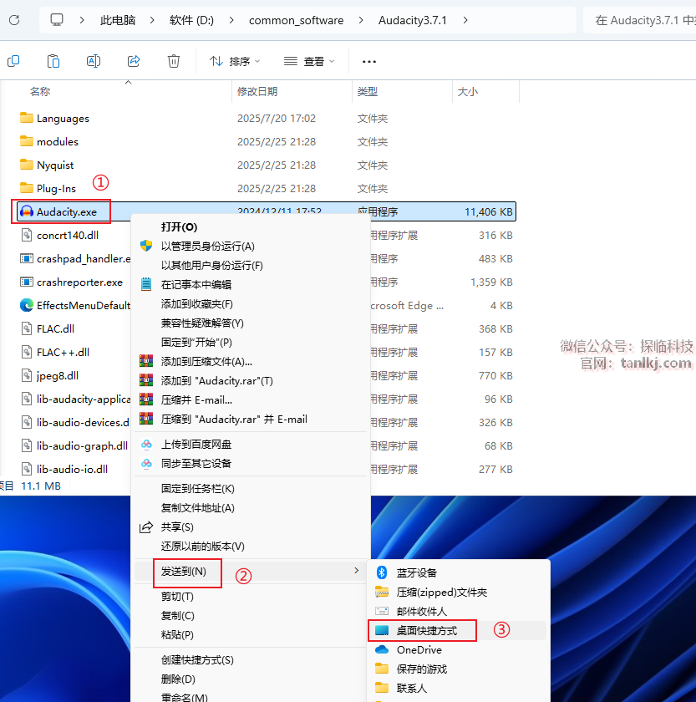Screen dimensions: 696x702
Task: Click the Audacity.exe headphone icon
Action: click(x=27, y=211)
